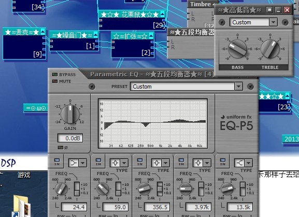Click FREQ knob of the 24.4 band

tap(61, 189)
